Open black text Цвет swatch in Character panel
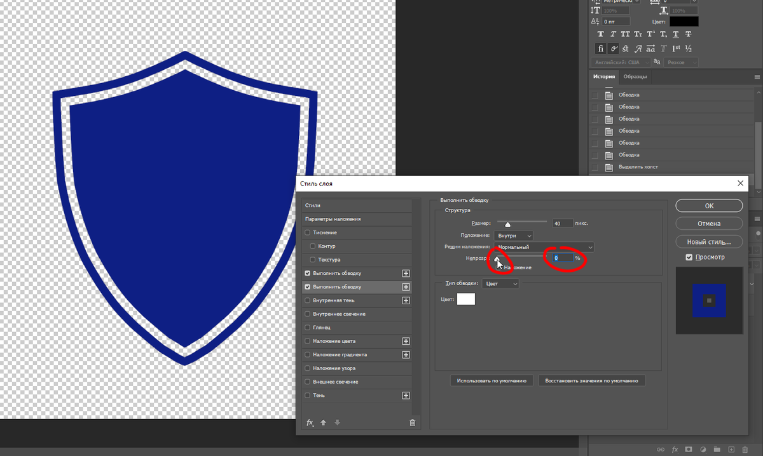The height and width of the screenshot is (456, 763). click(684, 21)
